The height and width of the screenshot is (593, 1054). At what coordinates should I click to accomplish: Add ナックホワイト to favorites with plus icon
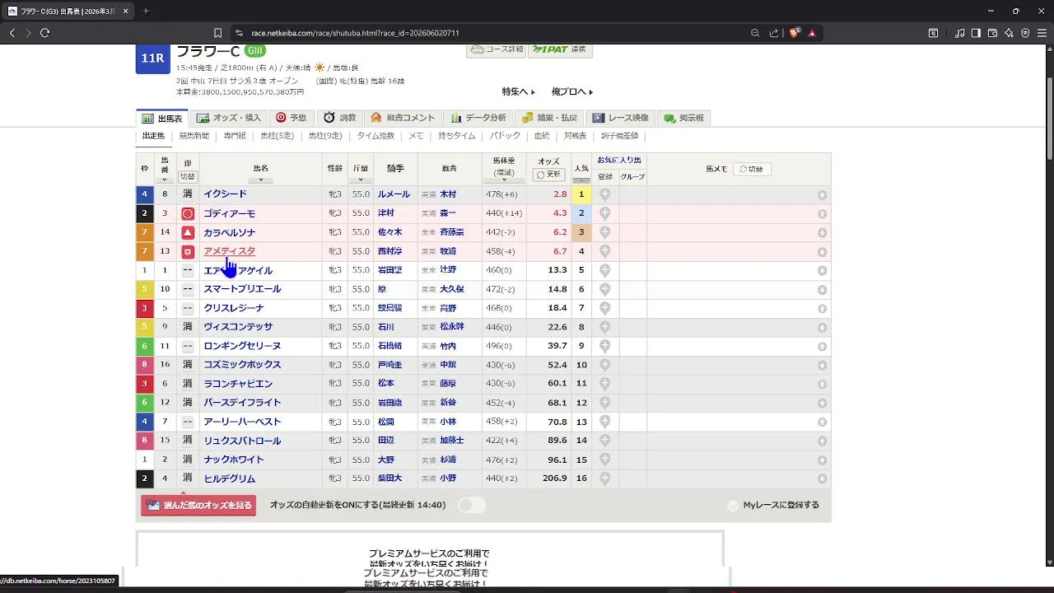604,460
